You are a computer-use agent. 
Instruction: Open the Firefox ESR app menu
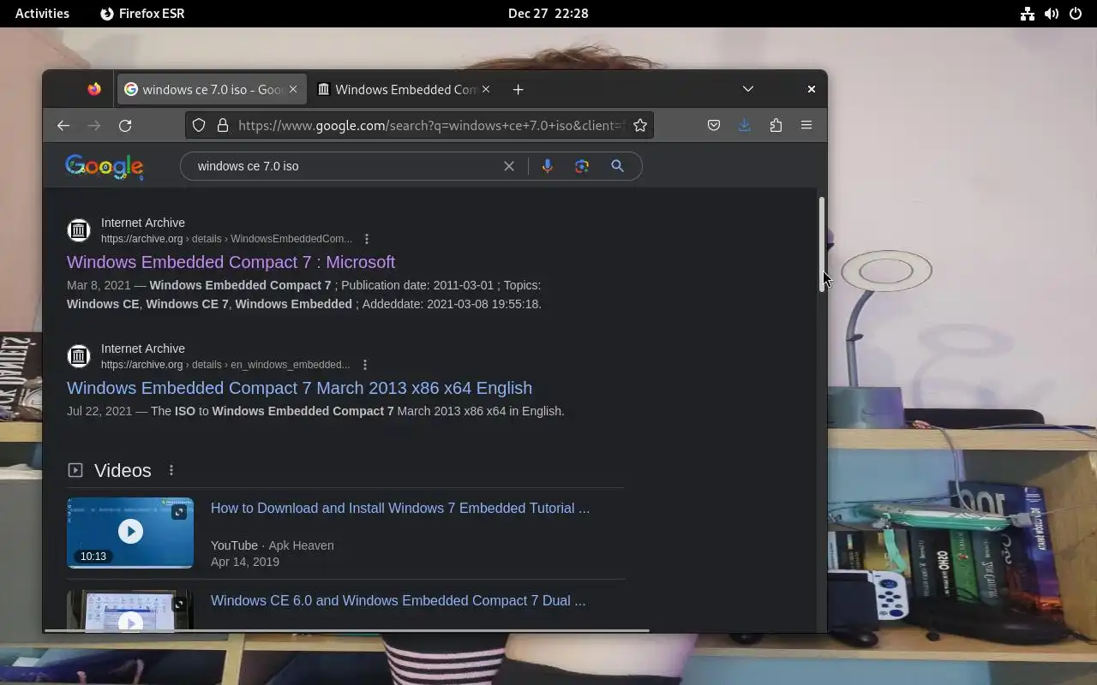pos(142,14)
